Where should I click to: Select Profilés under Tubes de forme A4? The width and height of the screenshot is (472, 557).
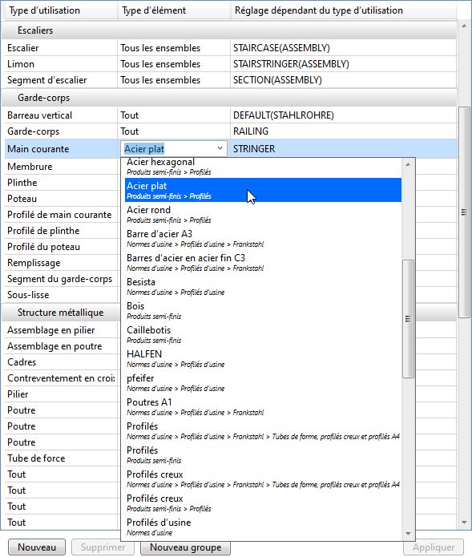tap(263, 430)
